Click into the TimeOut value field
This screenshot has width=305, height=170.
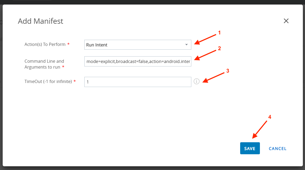(x=138, y=82)
